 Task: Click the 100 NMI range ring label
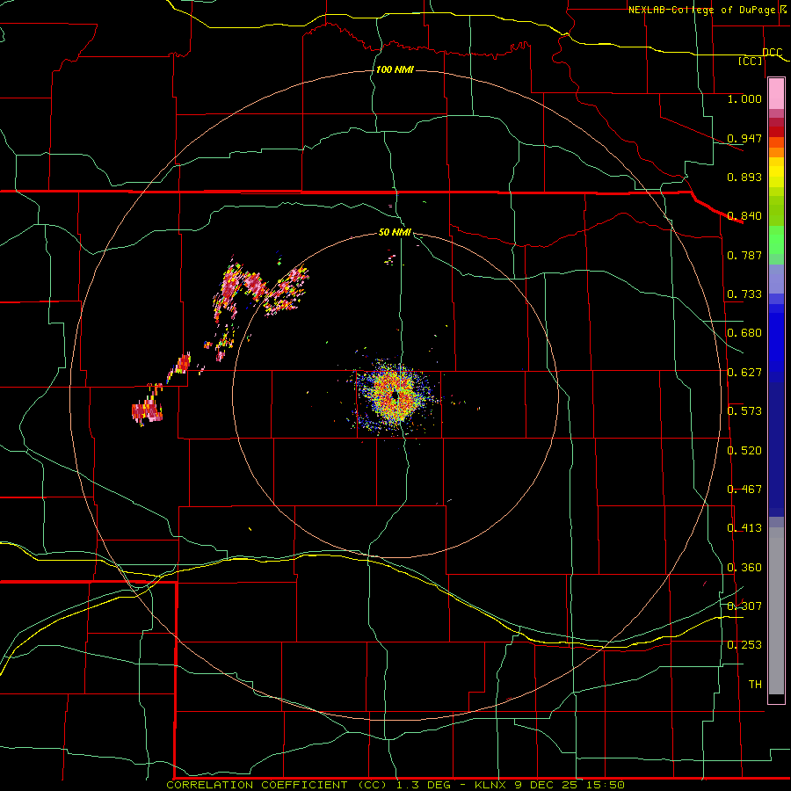pos(395,69)
